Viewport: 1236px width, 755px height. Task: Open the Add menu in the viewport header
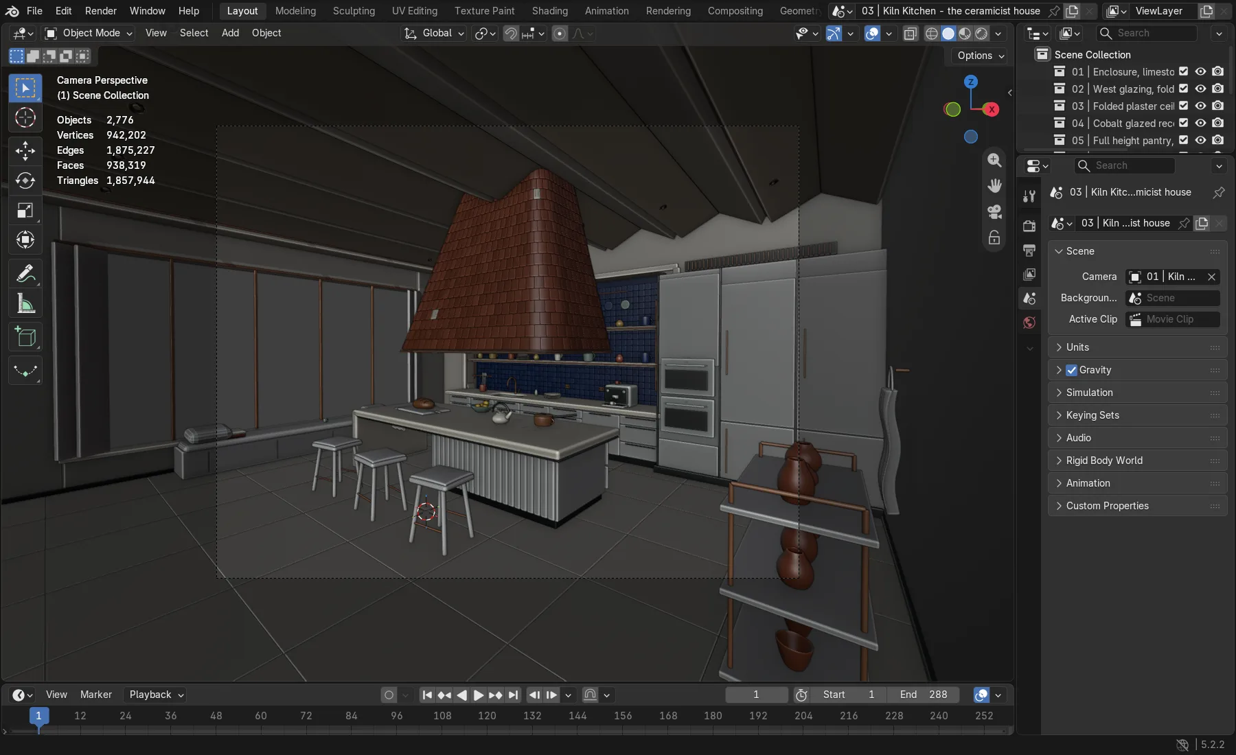(x=230, y=33)
